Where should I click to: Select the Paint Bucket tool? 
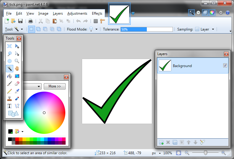9,76
